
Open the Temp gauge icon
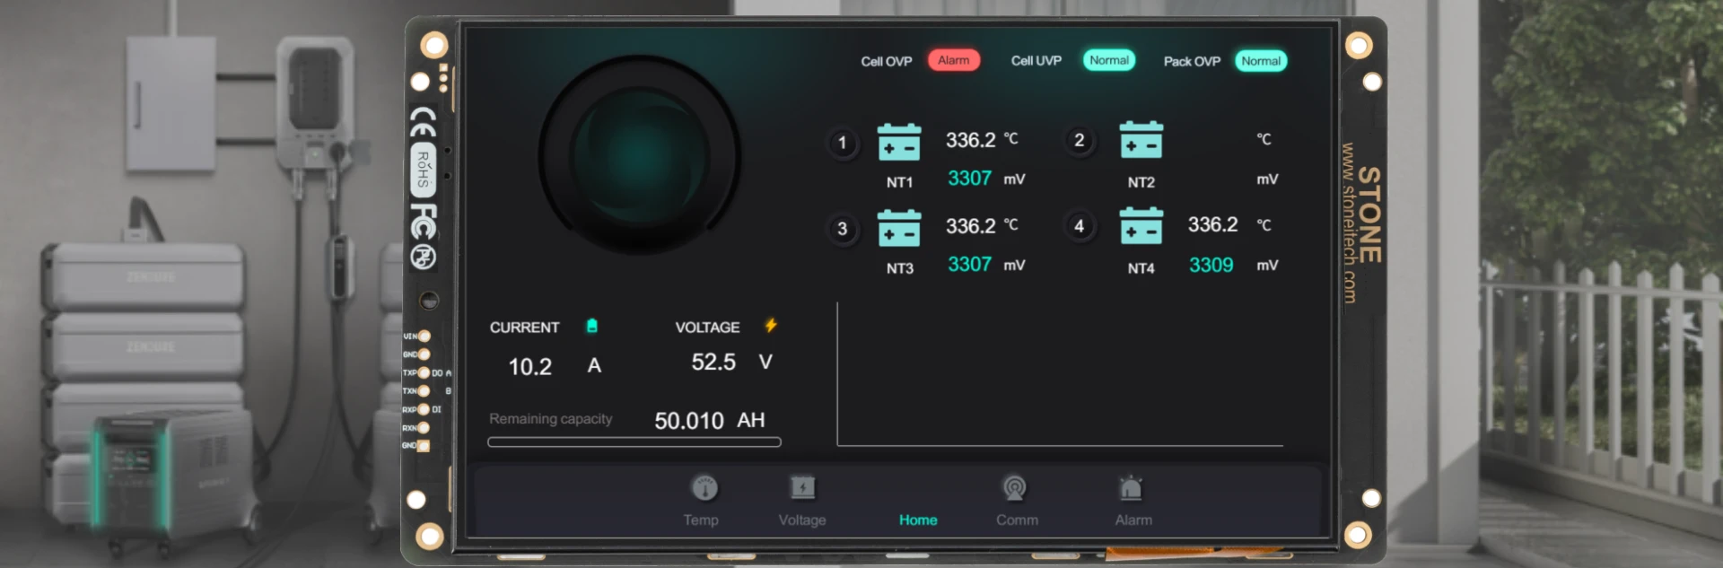704,488
